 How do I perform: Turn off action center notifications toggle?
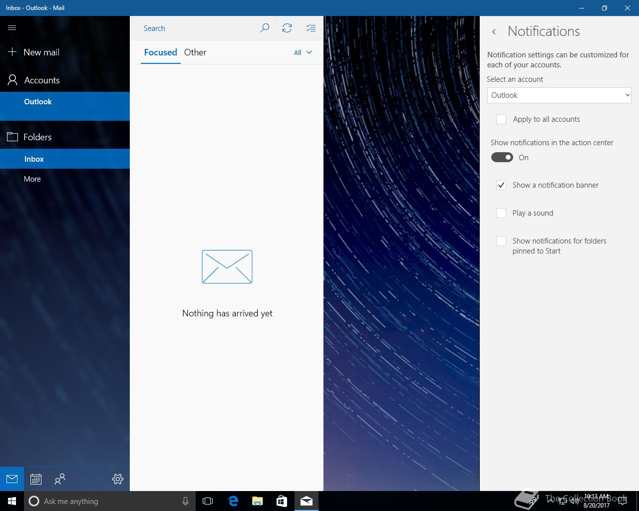click(x=502, y=158)
